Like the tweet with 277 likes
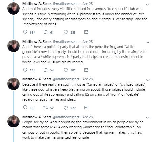This screenshot has width=158, height=142. [x=66, y=108]
